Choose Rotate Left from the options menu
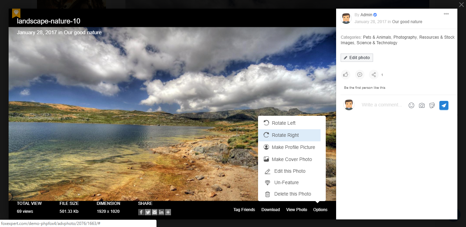 (x=289, y=123)
